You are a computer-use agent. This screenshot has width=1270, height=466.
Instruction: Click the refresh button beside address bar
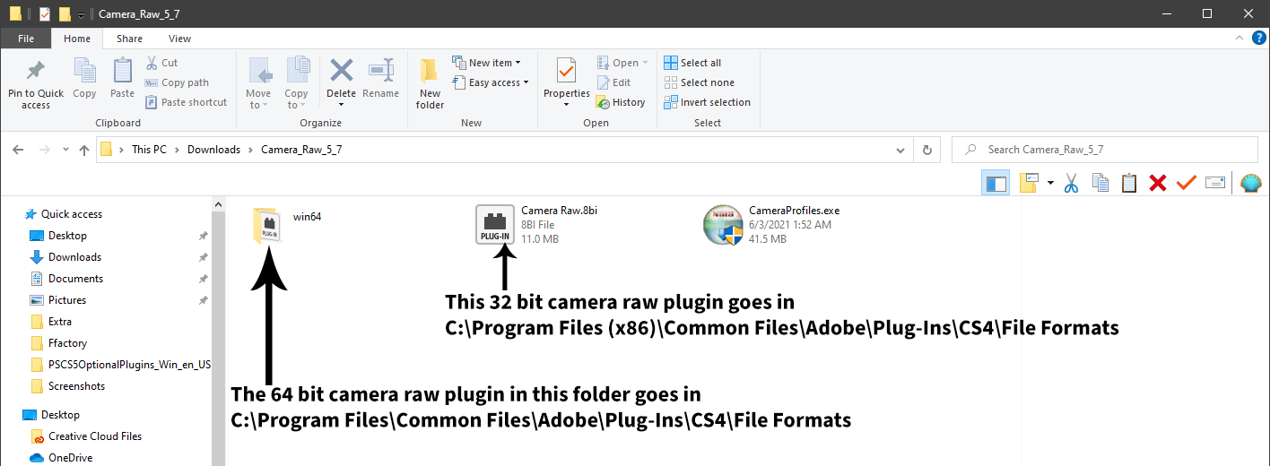pos(926,150)
